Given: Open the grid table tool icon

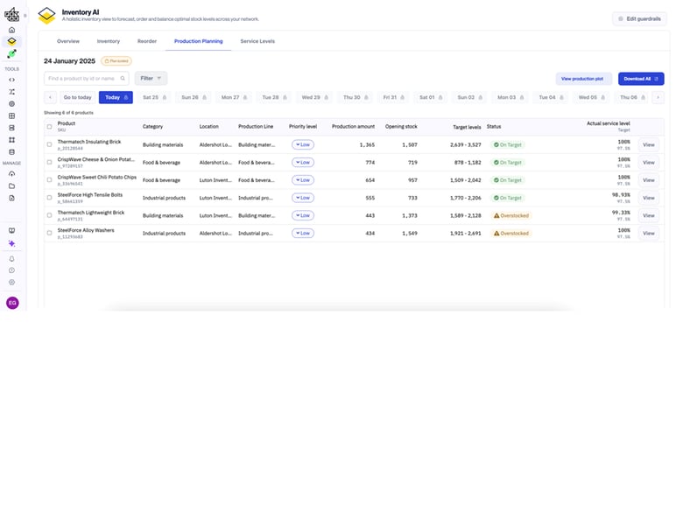Looking at the screenshot, I should coord(11,115).
